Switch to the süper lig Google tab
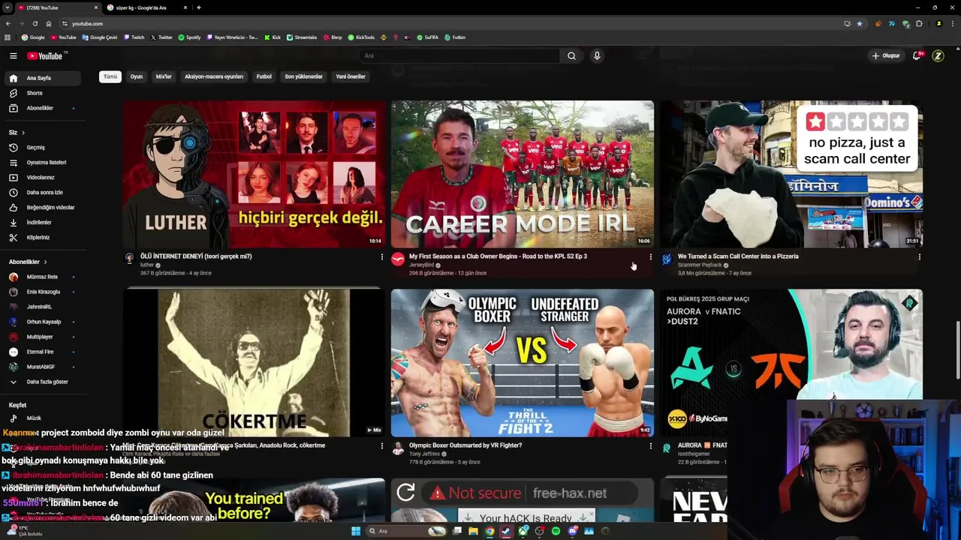 [148, 7]
